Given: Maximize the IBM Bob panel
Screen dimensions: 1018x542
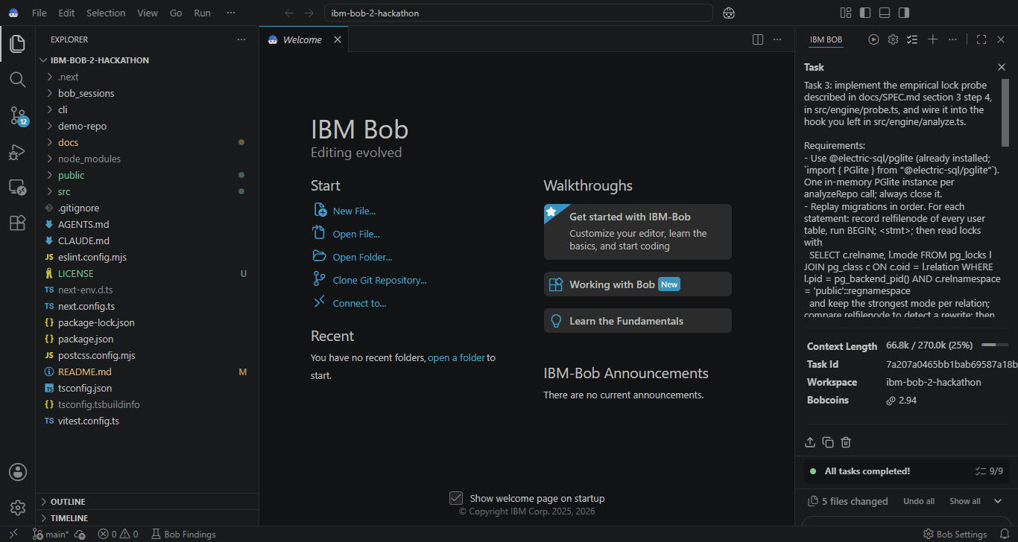Looking at the screenshot, I should click(981, 39).
